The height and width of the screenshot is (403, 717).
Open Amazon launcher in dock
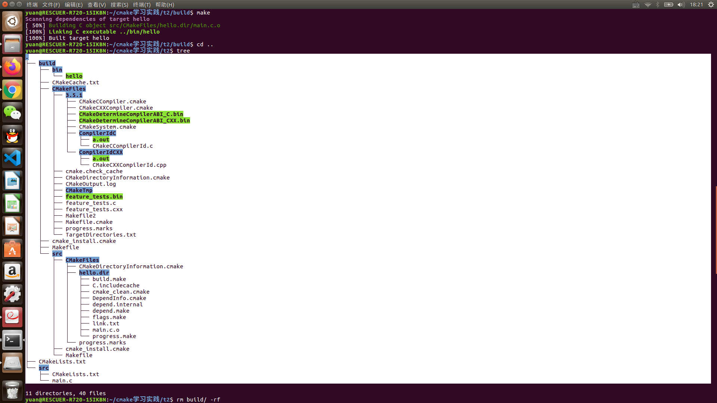point(12,272)
